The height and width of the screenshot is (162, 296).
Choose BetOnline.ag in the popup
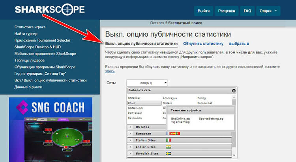point(180,118)
